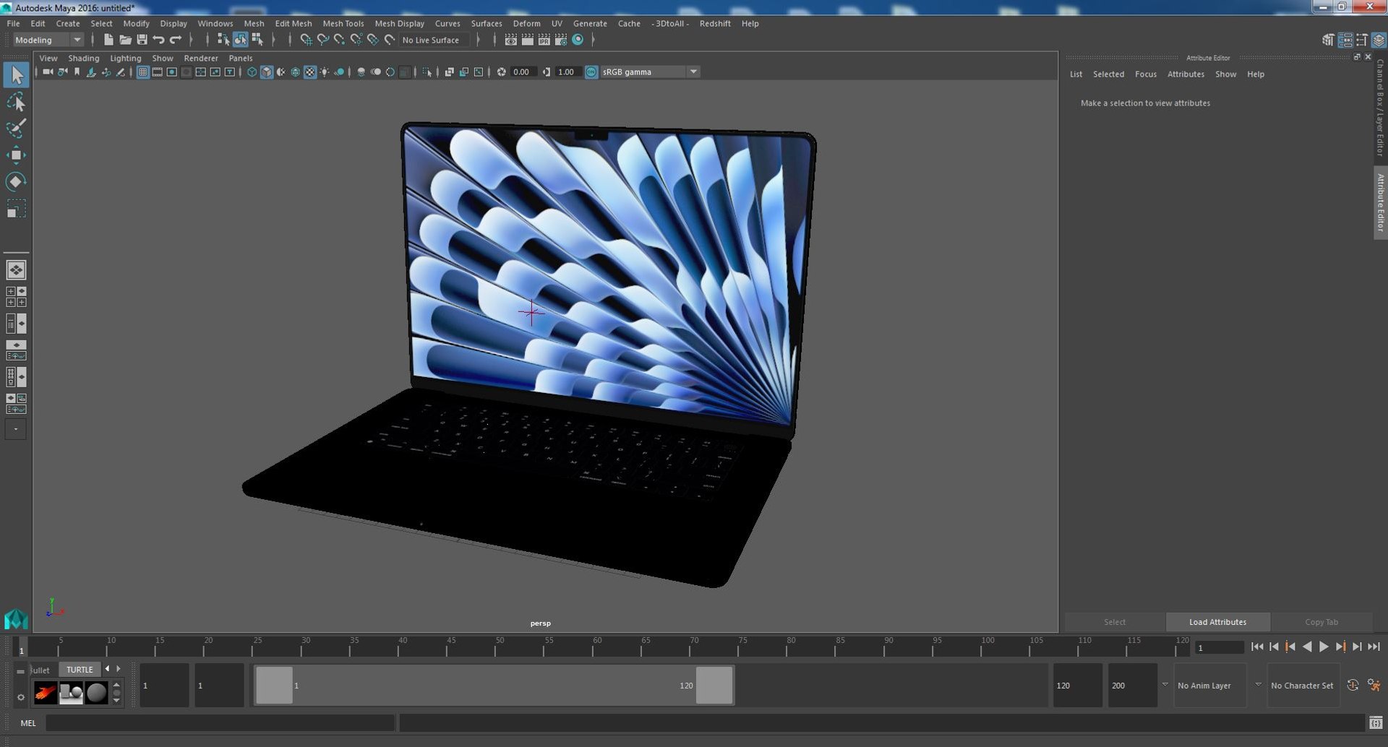The width and height of the screenshot is (1388, 747).
Task: Render the current frame icon
Action: click(x=528, y=40)
